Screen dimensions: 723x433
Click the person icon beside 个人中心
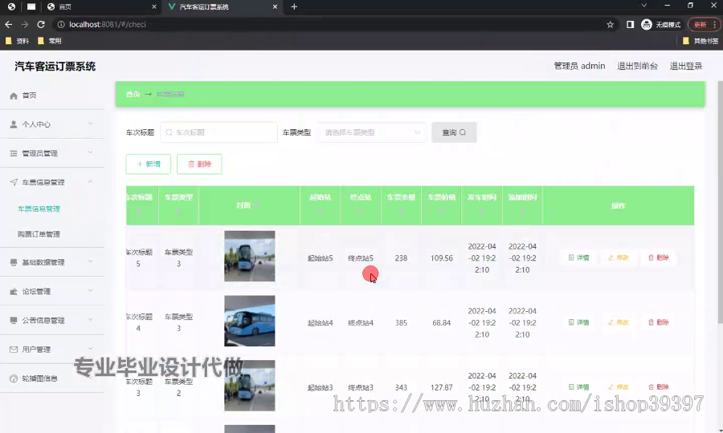click(14, 124)
